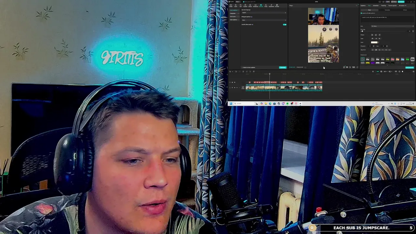Open the Adjustment panel
This screenshot has width=416, height=234.
click(x=271, y=6)
